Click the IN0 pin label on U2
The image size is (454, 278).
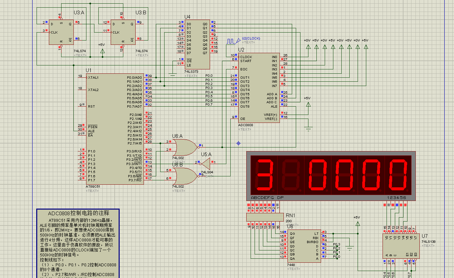pyautogui.click(x=274, y=57)
